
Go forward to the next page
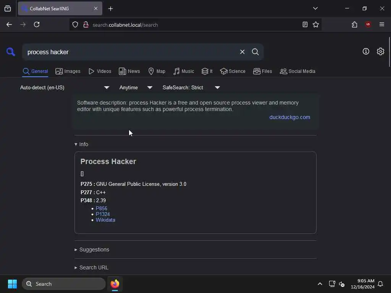(x=23, y=24)
